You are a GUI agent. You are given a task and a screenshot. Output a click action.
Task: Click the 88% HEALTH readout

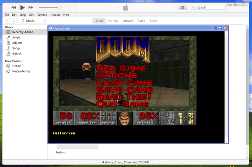87,118
